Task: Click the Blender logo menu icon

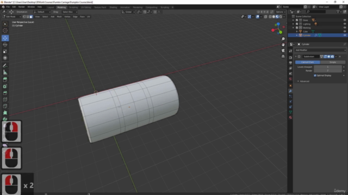Action: click(3, 7)
